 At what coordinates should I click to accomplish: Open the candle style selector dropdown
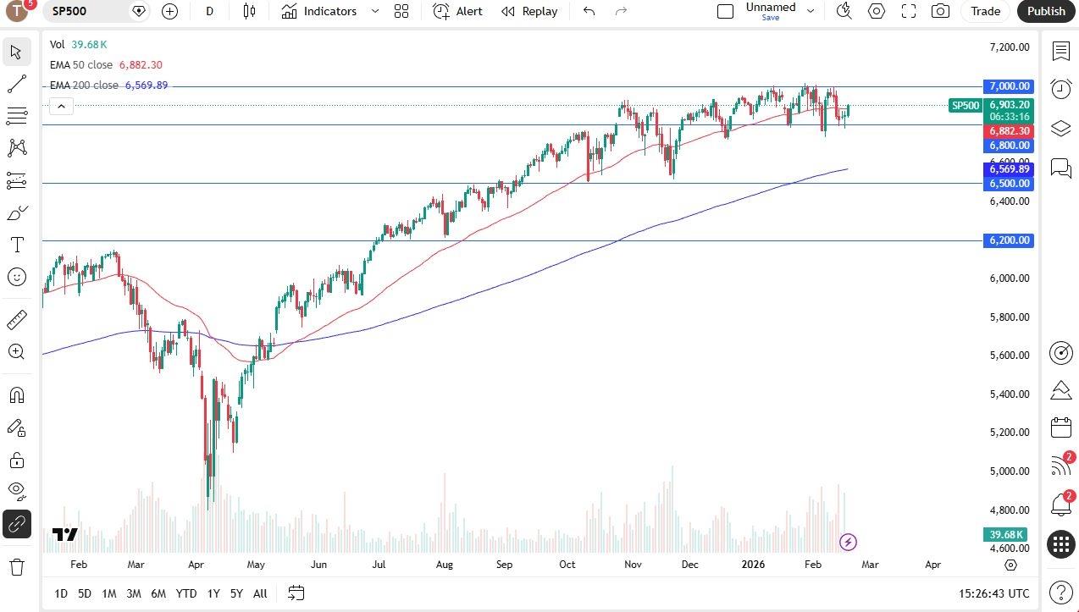click(x=250, y=11)
